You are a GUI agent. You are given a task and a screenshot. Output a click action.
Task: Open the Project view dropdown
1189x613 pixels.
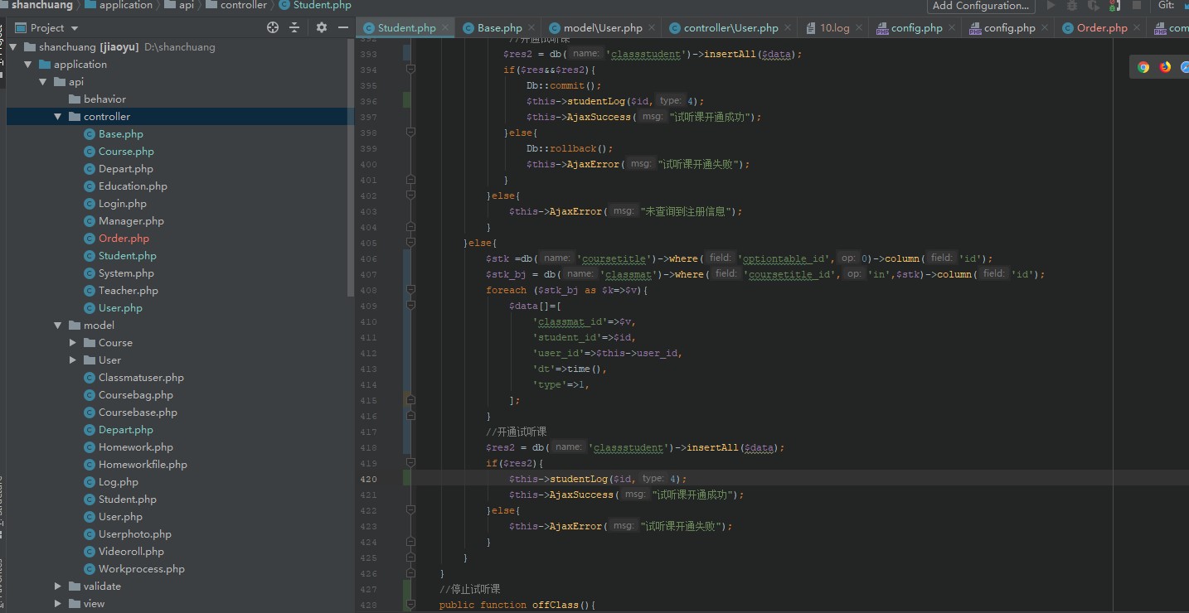pyautogui.click(x=75, y=27)
